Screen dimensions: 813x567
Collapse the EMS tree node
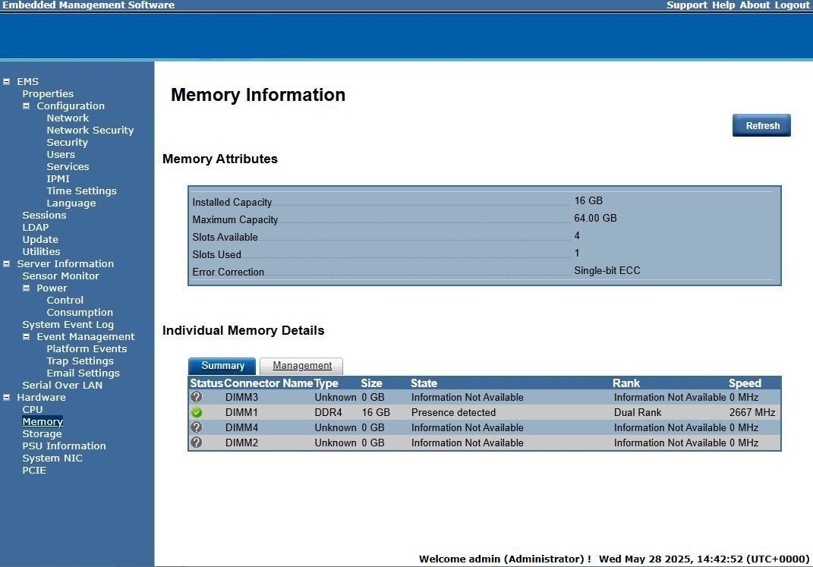click(7, 81)
